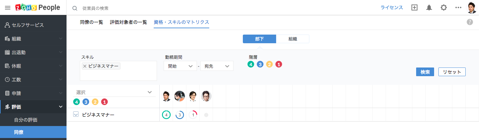Click the 検索 button
479x140 pixels.
pos(425,72)
